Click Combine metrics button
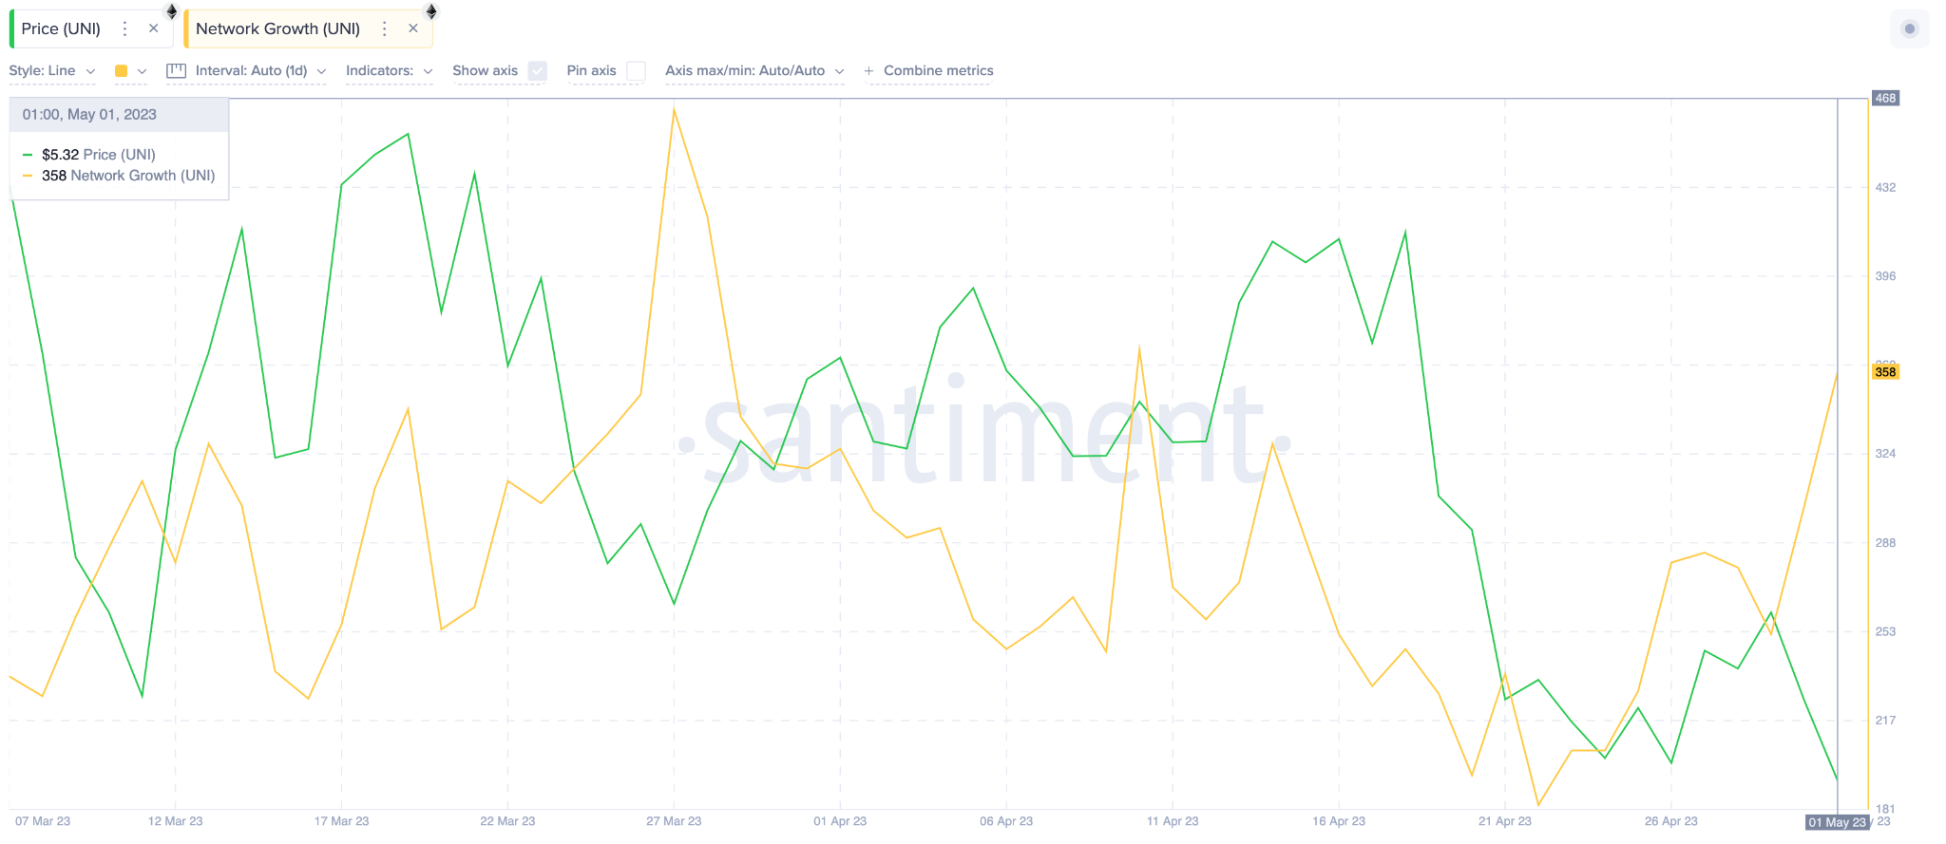 click(938, 71)
